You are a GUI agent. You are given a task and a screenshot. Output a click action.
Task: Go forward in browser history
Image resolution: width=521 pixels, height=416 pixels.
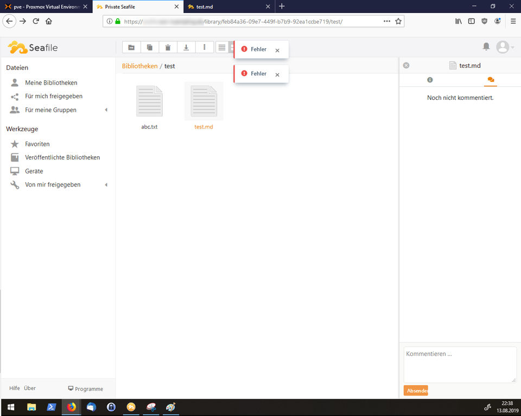23,21
